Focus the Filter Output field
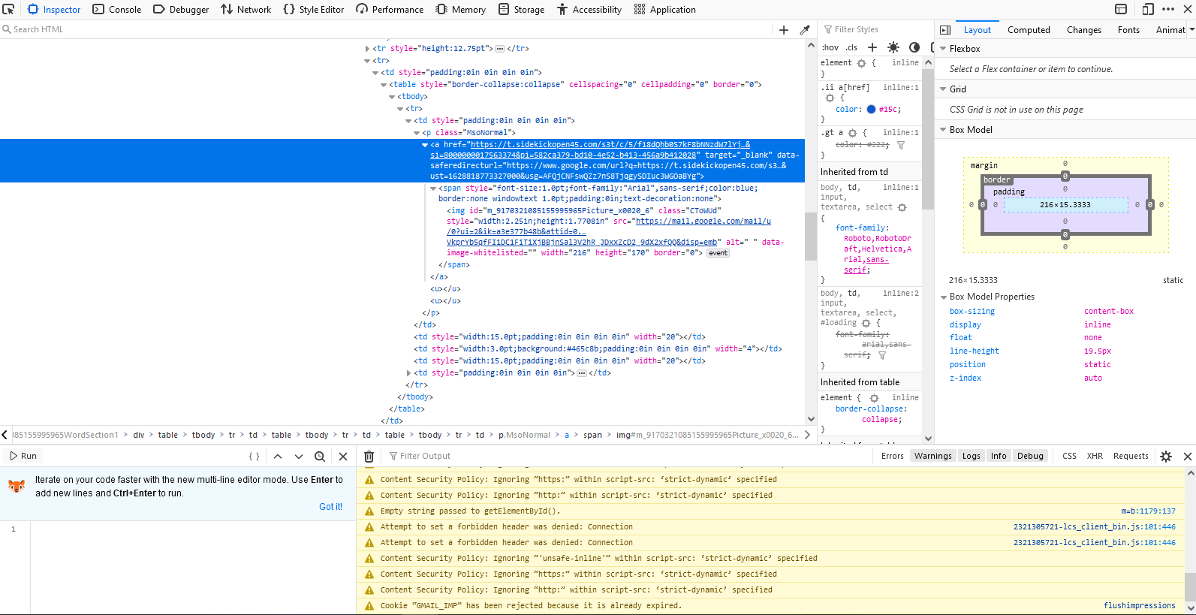 tap(627, 456)
